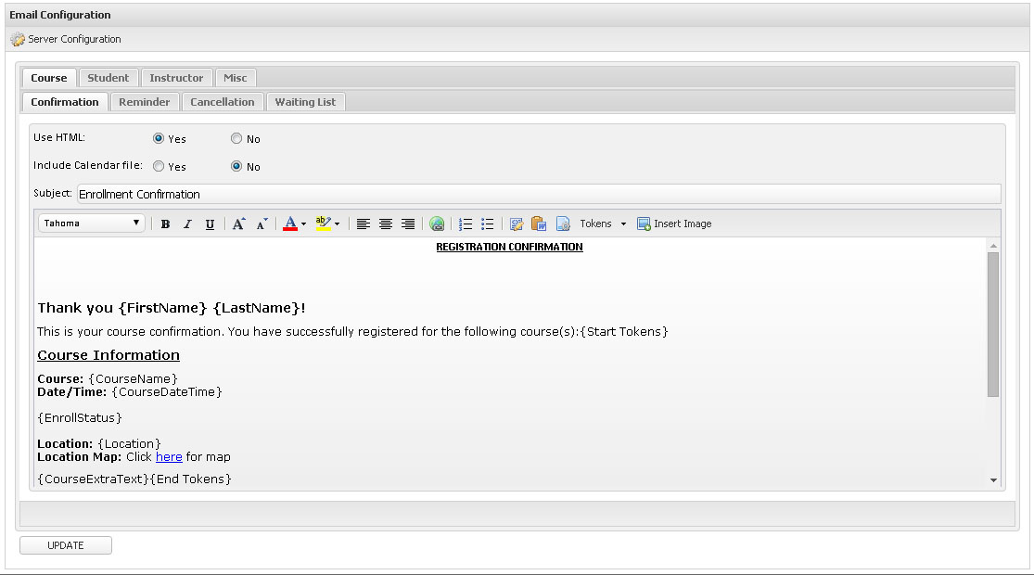The width and height of the screenshot is (1034, 575).
Task: Select No for Include Calendar file
Action: point(236,166)
